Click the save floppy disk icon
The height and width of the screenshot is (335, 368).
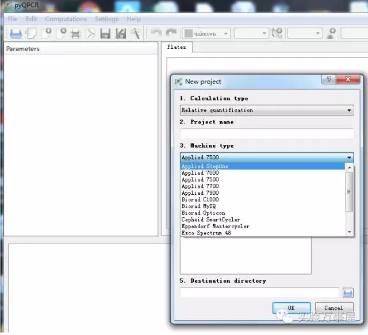point(105,33)
